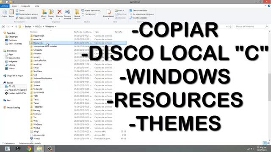Open the Copiar a folder option

tap(51, 14)
